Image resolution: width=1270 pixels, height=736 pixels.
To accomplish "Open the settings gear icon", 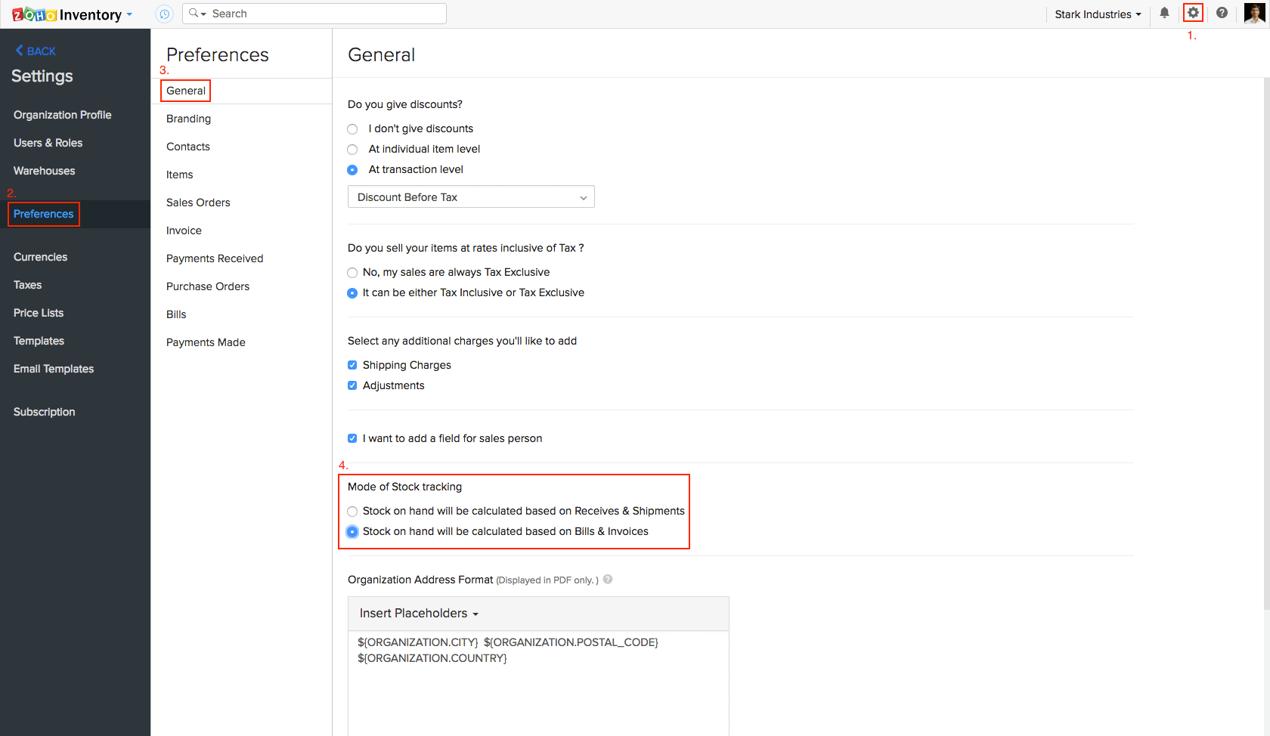I will tap(1193, 12).
